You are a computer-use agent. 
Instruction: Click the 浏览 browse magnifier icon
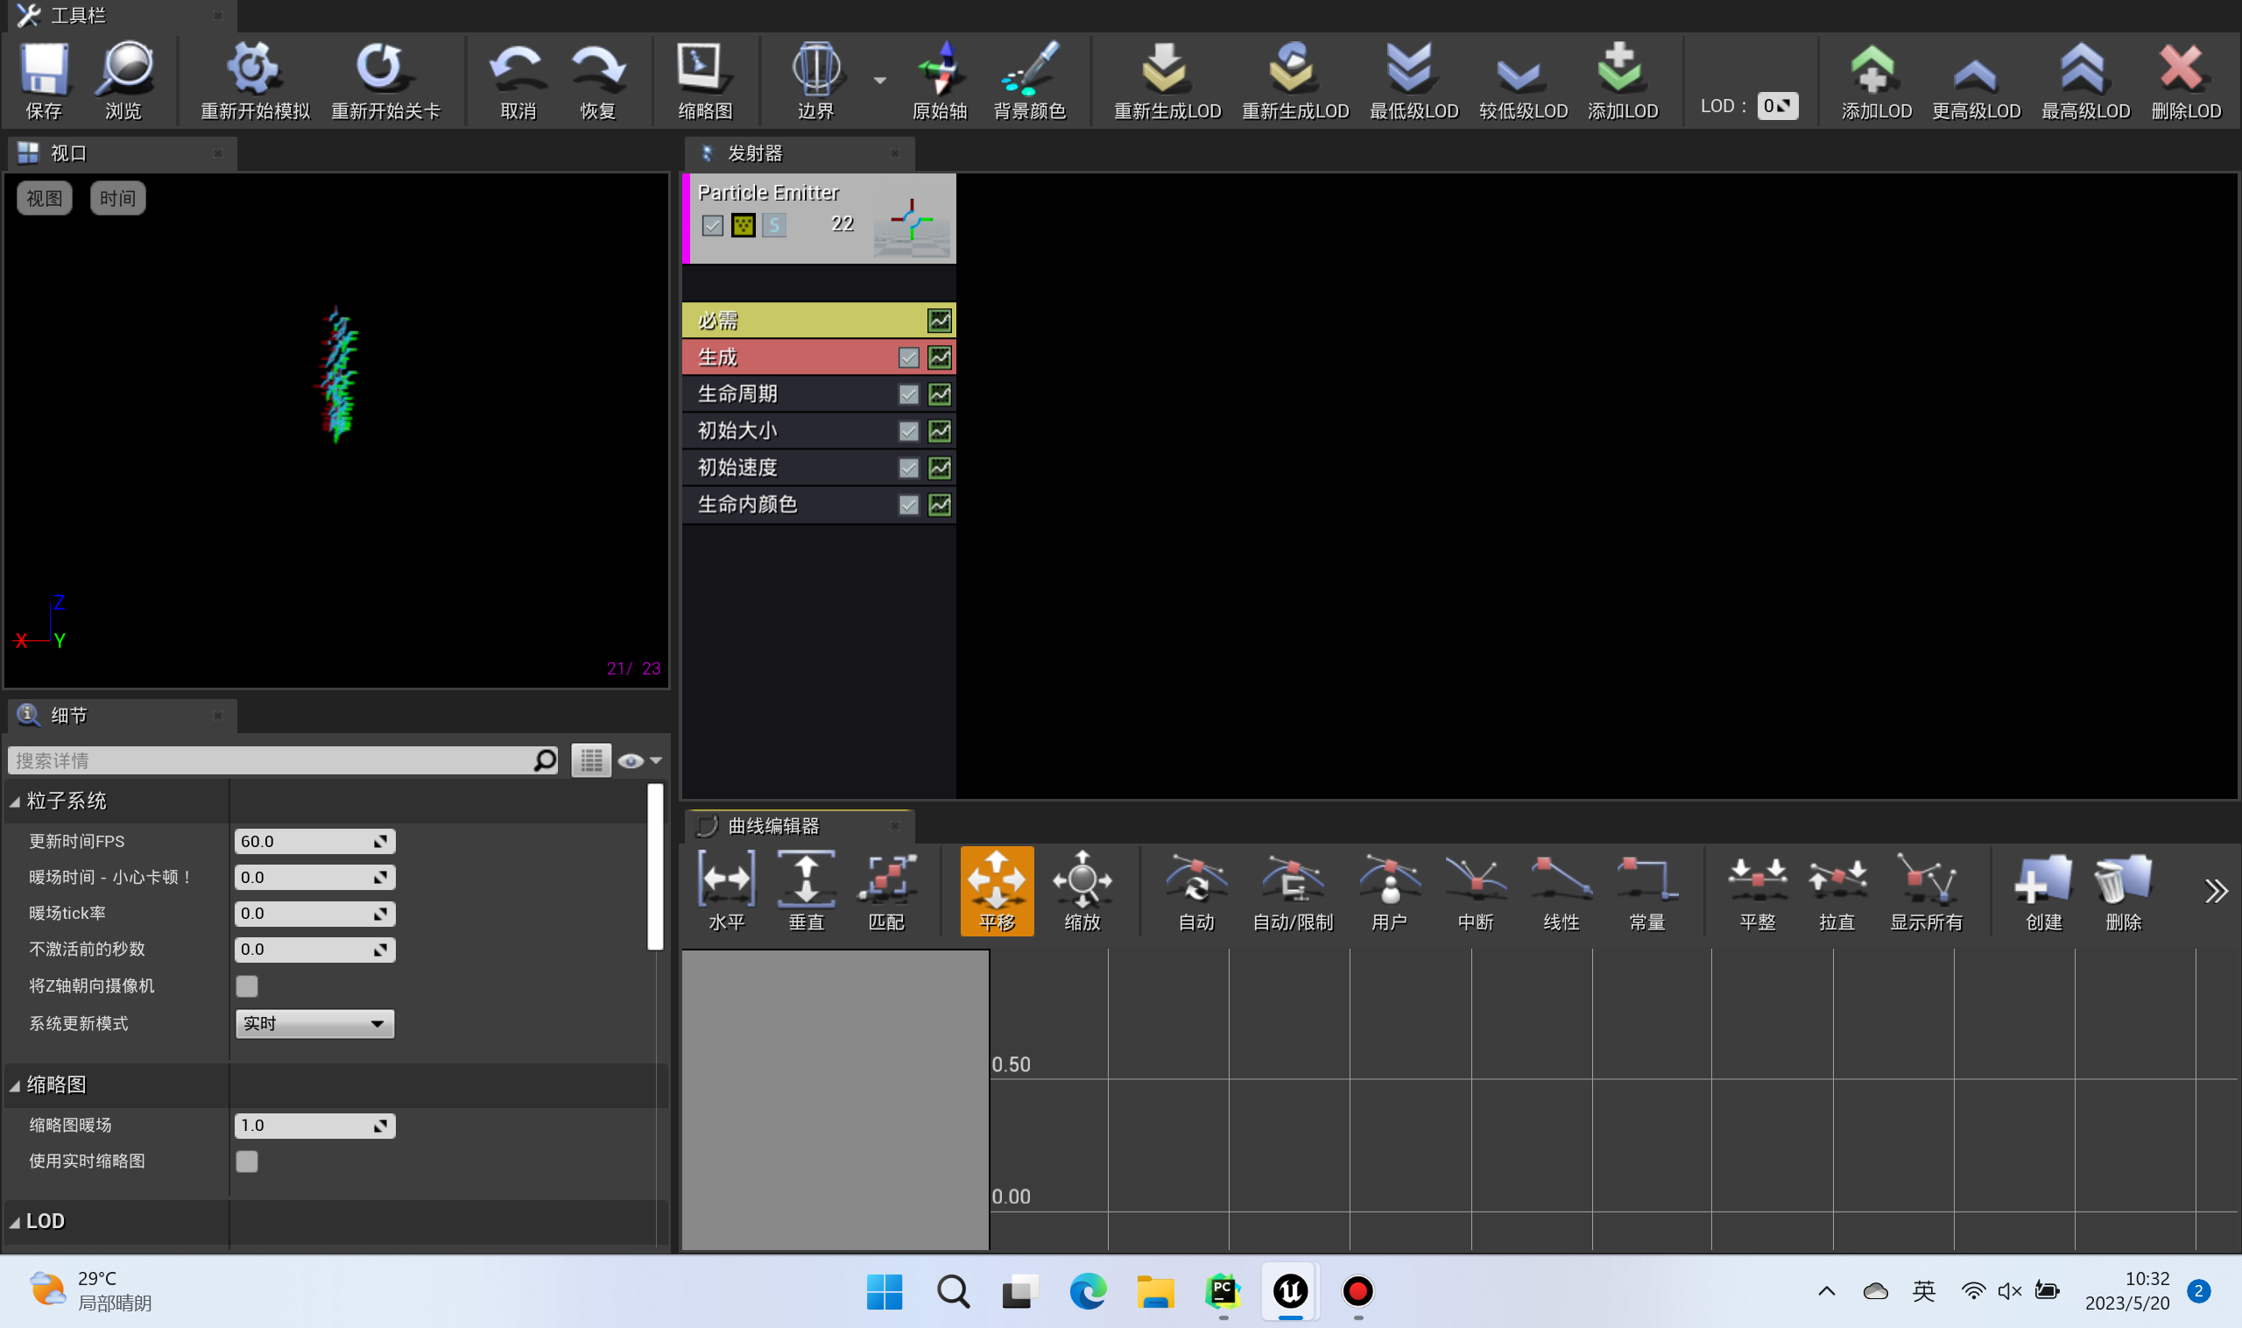[x=123, y=80]
